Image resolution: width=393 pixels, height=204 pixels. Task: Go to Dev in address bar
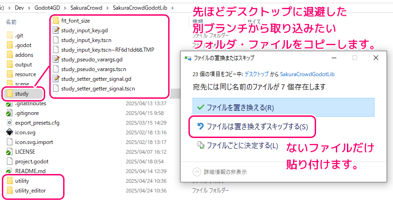click(19, 8)
